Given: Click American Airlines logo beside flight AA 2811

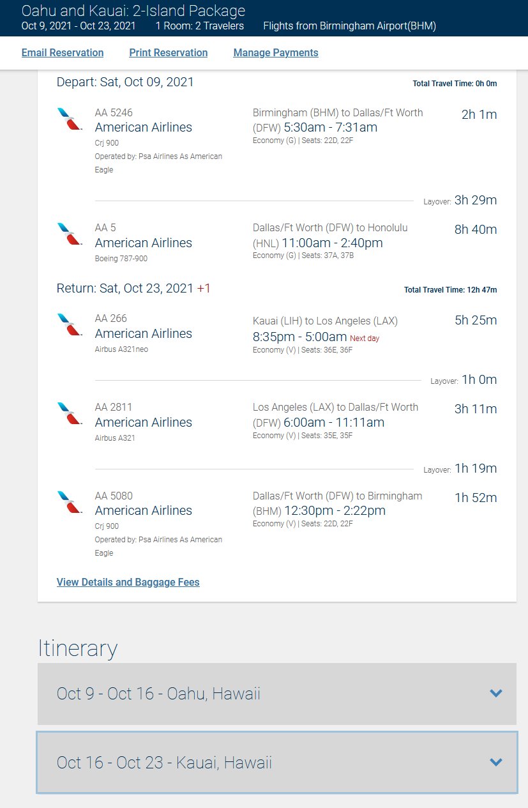Looking at the screenshot, I should [x=69, y=413].
